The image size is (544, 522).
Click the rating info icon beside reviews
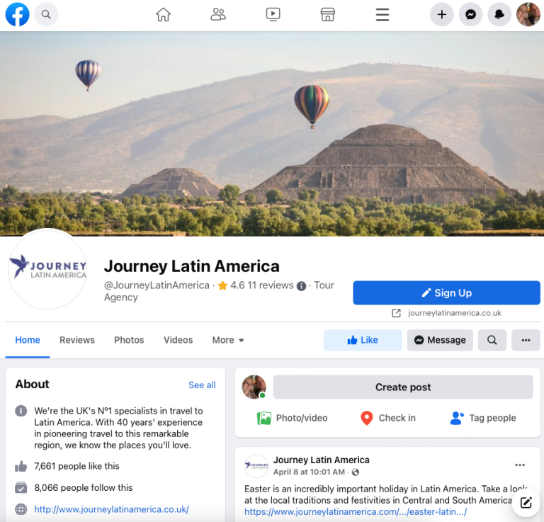pyautogui.click(x=301, y=286)
